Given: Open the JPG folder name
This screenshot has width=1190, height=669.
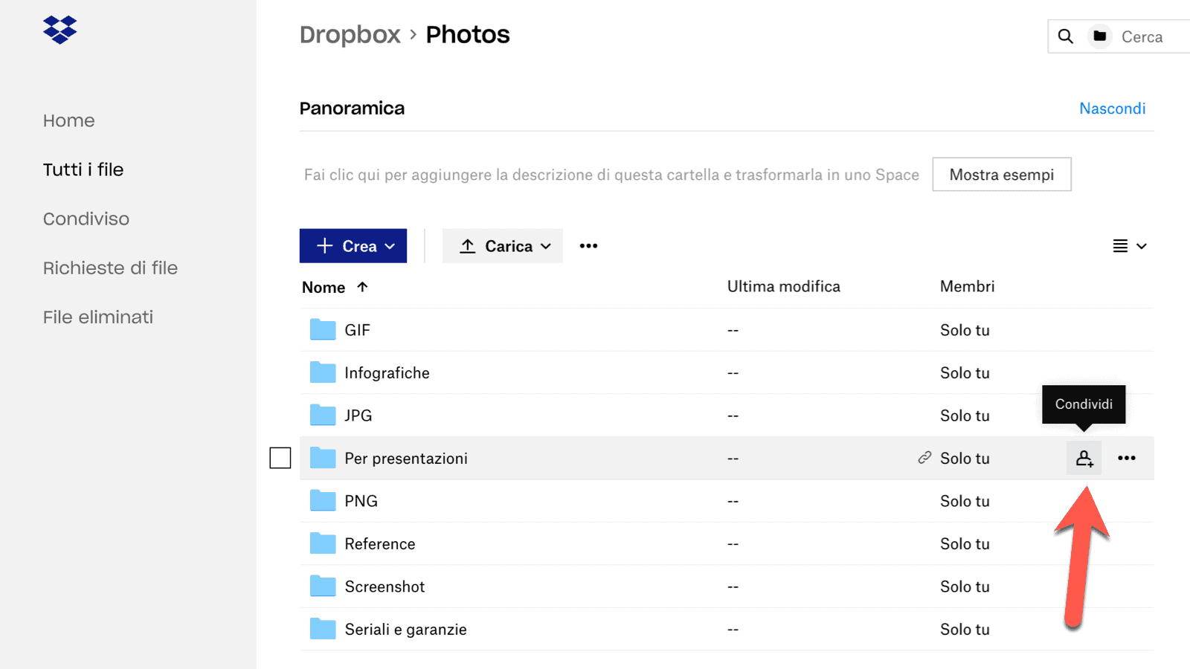Looking at the screenshot, I should tap(358, 416).
